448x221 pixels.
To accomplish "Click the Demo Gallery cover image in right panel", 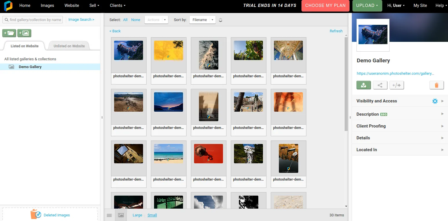I will tap(373, 35).
